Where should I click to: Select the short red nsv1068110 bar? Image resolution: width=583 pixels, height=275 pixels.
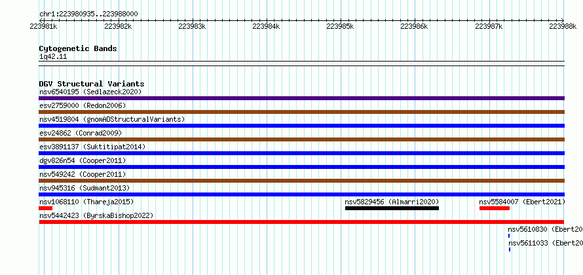pyautogui.click(x=45, y=208)
